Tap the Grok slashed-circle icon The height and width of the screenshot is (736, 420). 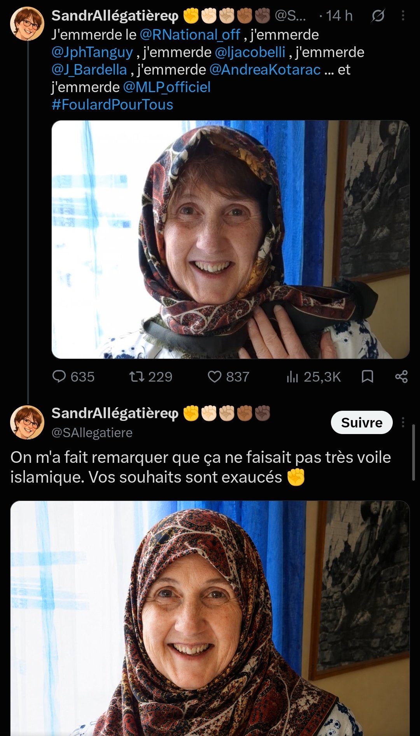378,16
